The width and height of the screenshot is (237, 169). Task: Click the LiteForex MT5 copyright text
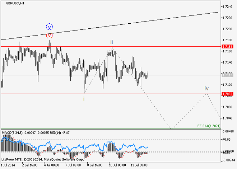coord(42,159)
